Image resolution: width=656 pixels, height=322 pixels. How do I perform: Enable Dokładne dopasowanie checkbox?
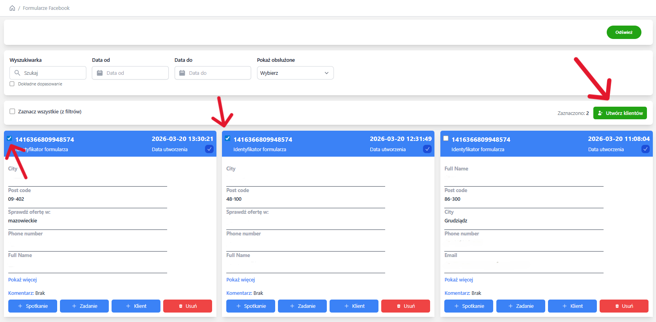tap(12, 84)
